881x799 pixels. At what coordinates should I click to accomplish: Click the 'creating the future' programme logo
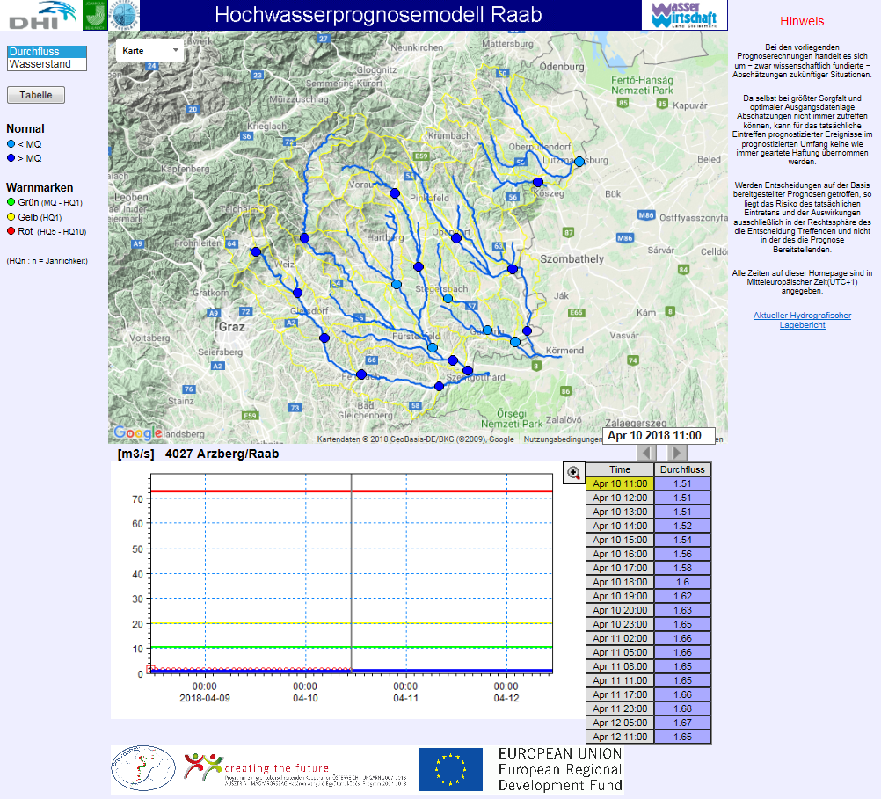coord(295,768)
